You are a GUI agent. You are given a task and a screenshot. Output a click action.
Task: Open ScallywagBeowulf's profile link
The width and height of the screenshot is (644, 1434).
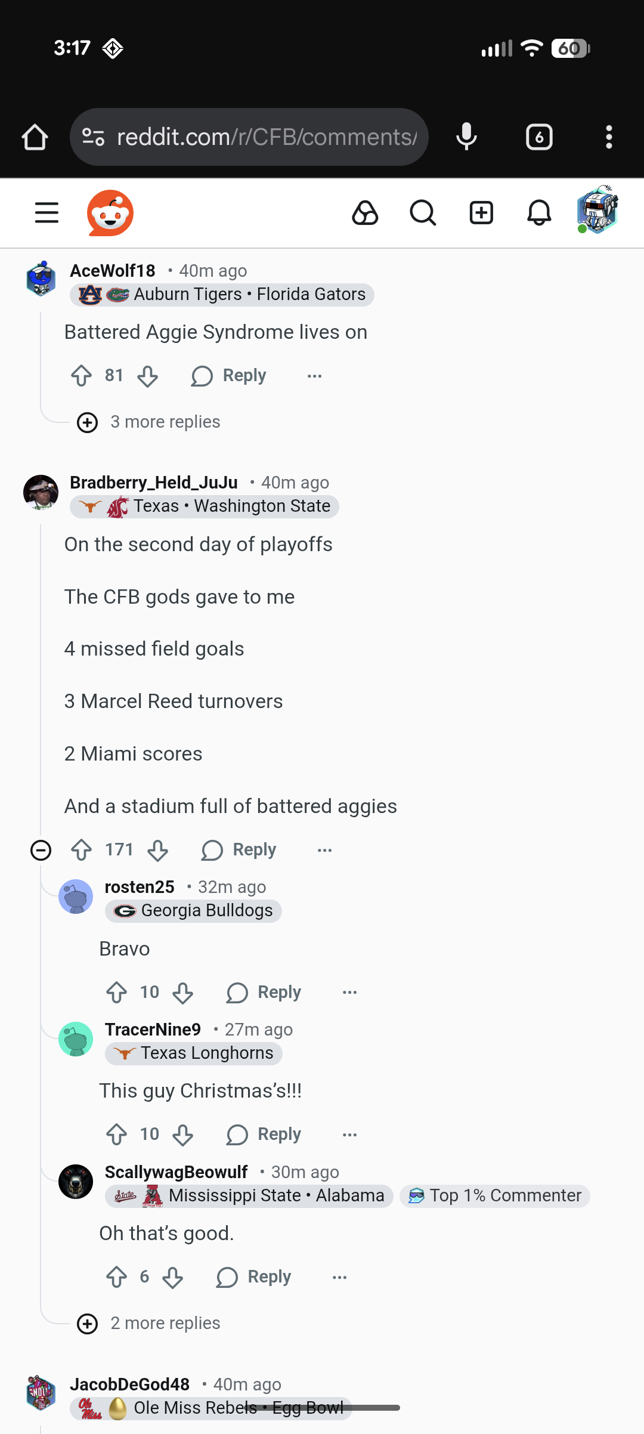[176, 1172]
